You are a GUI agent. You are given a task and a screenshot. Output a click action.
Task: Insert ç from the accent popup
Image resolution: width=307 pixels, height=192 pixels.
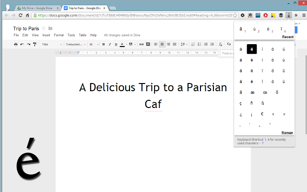[x=241, y=103]
